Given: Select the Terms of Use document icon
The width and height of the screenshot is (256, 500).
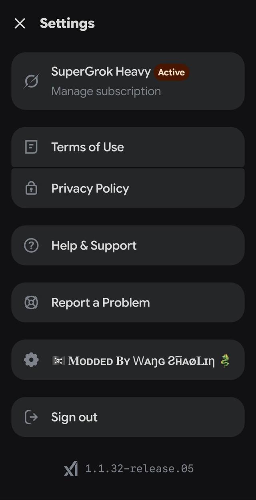Looking at the screenshot, I should [x=32, y=147].
